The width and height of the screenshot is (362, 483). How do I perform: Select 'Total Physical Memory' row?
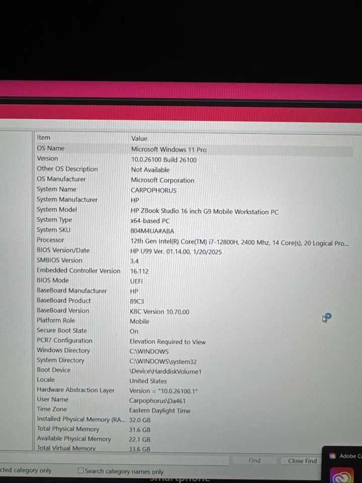pos(68,429)
